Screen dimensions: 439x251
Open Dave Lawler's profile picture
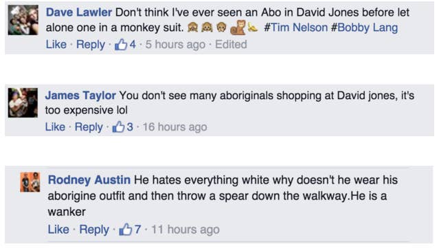[x=23, y=20]
